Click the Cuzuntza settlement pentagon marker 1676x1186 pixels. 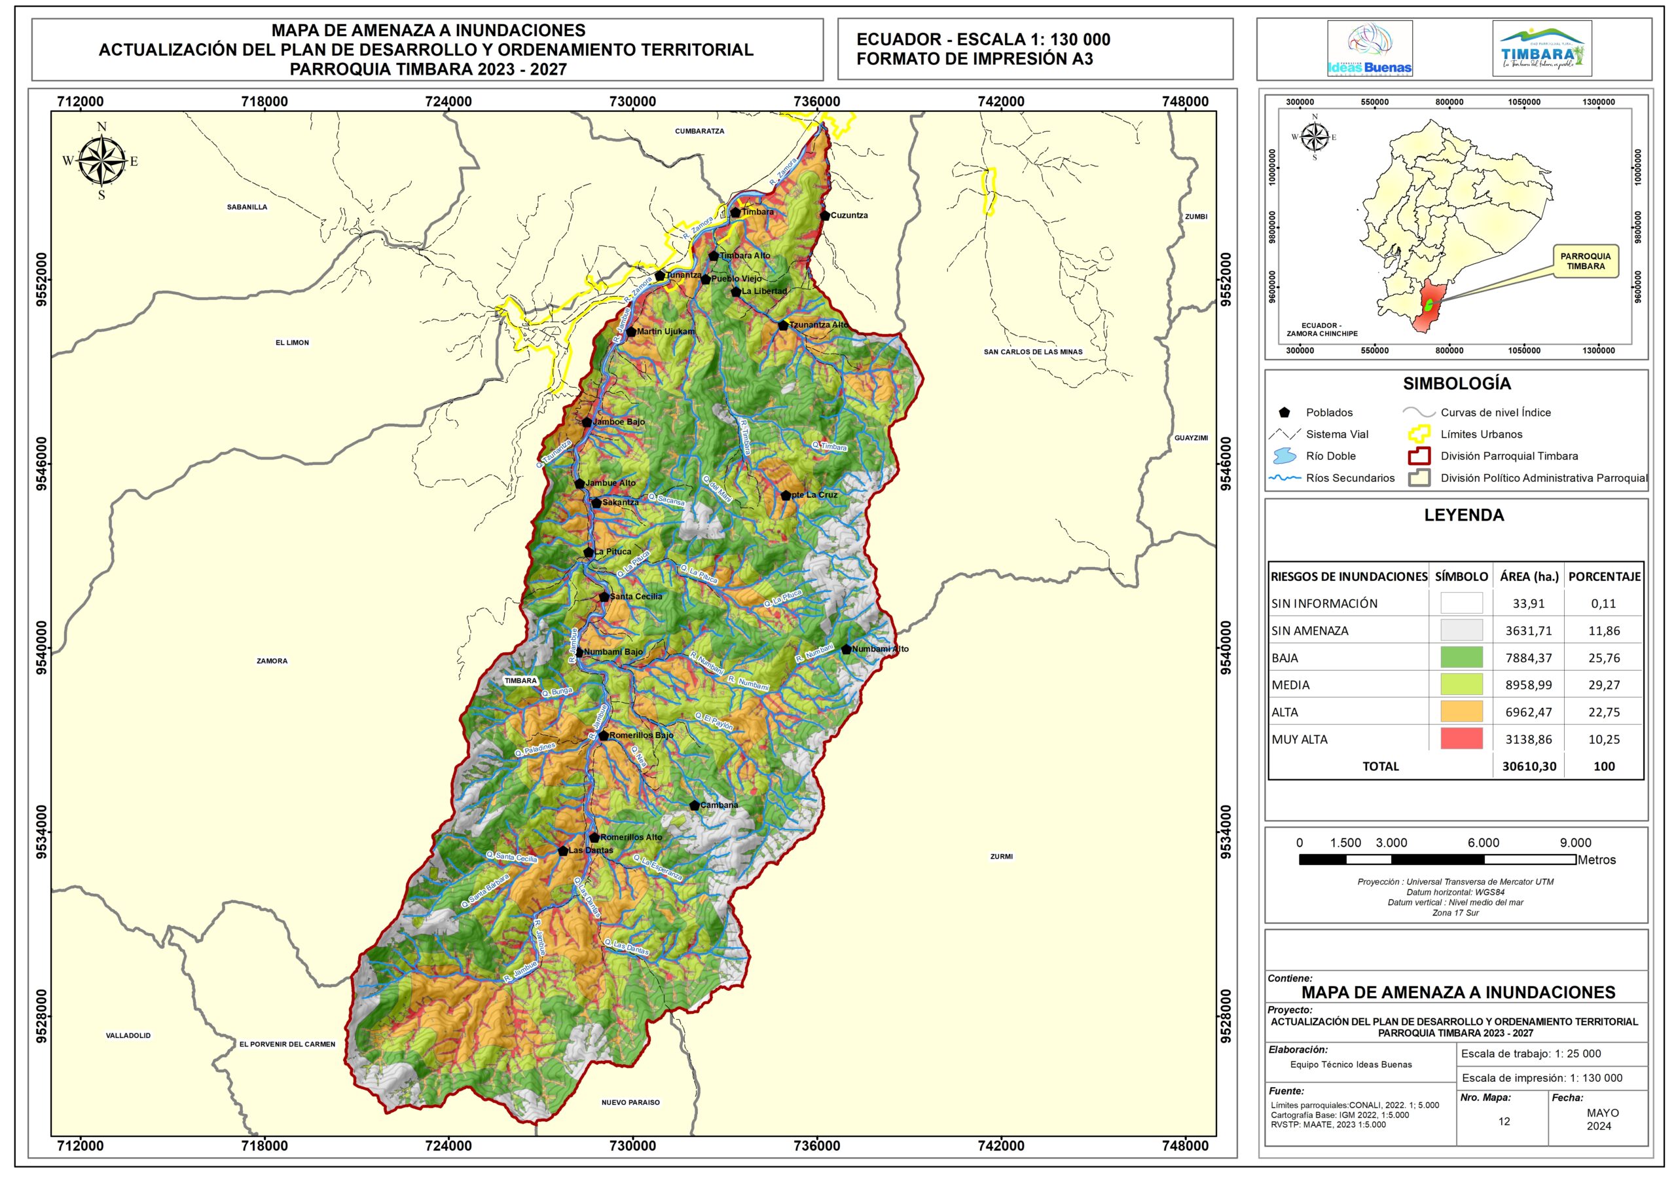[x=825, y=215]
